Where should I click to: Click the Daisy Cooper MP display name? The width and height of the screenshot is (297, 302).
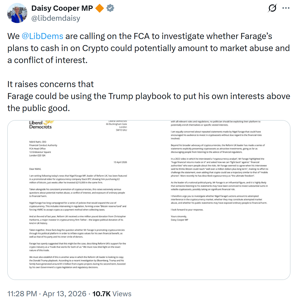pyautogui.click(x=62, y=8)
